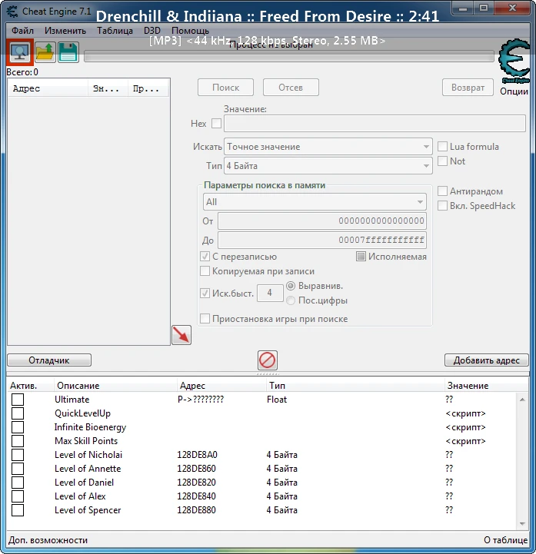Select address 128DE8A0 cell
Screen dimensions: 536x554
point(197,455)
